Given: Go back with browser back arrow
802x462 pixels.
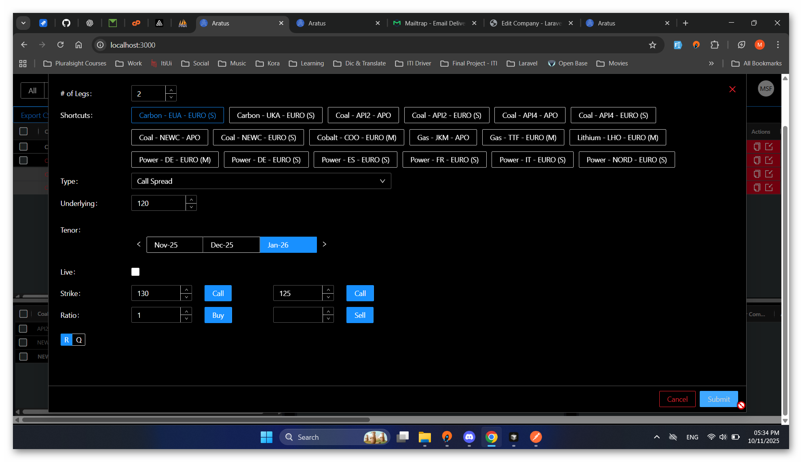Looking at the screenshot, I should pos(24,45).
